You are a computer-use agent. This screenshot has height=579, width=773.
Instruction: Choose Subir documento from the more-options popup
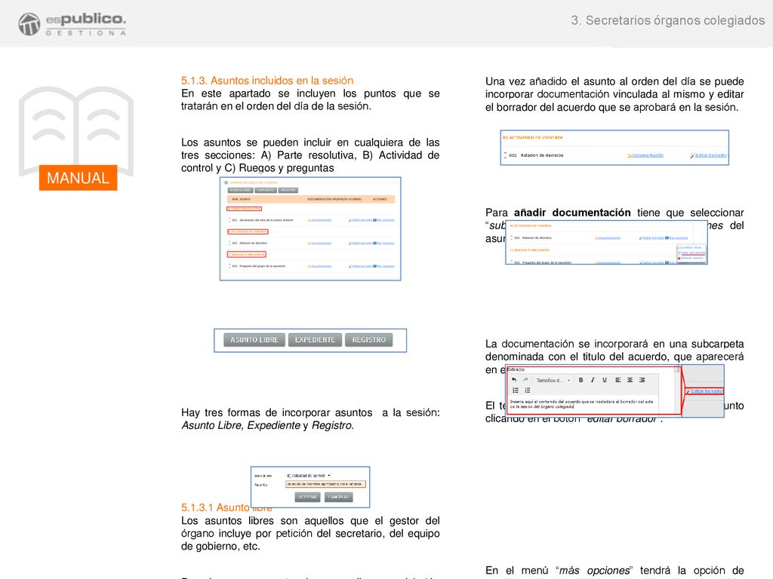coord(692,253)
